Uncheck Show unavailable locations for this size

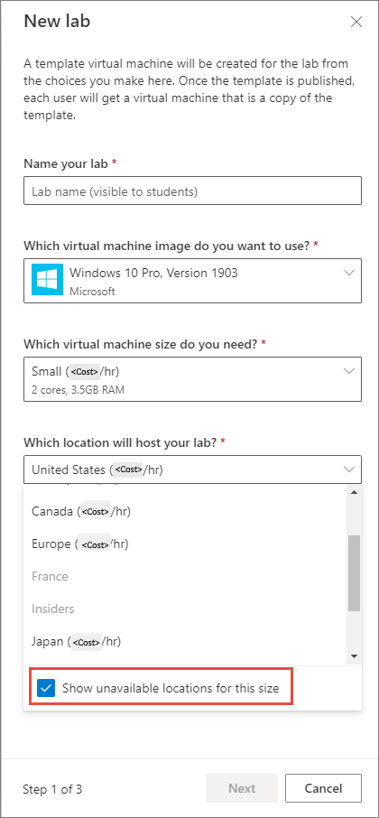point(46,688)
